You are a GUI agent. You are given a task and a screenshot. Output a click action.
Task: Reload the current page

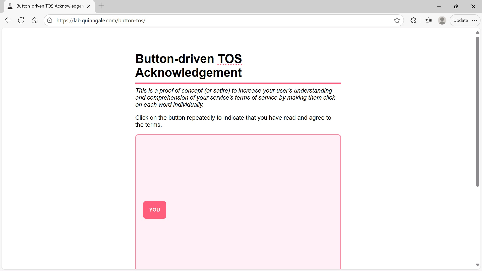[21, 20]
